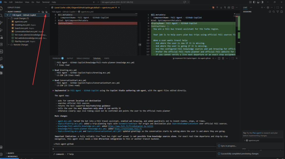Viewport: 285px width, 159px height.
Task: Open Copilot Studio view with badge
Action: point(1,66)
